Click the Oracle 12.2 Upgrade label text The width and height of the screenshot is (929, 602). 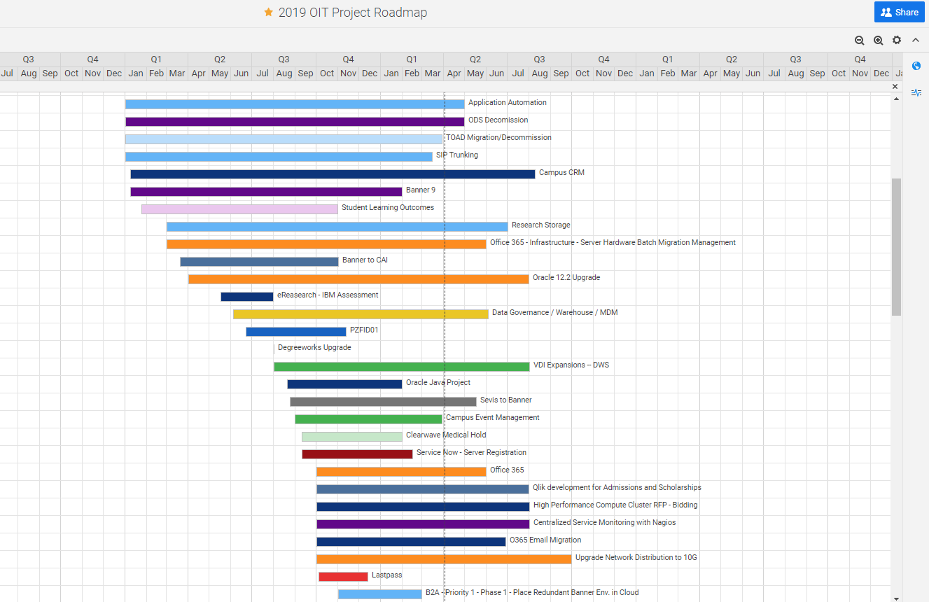pyautogui.click(x=566, y=277)
